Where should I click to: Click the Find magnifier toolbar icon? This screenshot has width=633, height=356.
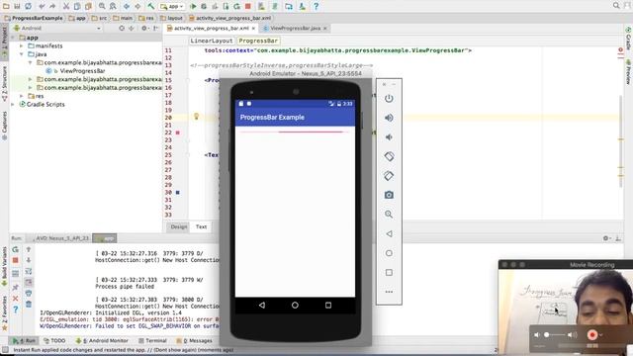102,6
